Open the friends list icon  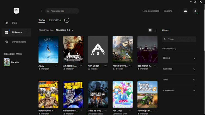pos(185,11)
